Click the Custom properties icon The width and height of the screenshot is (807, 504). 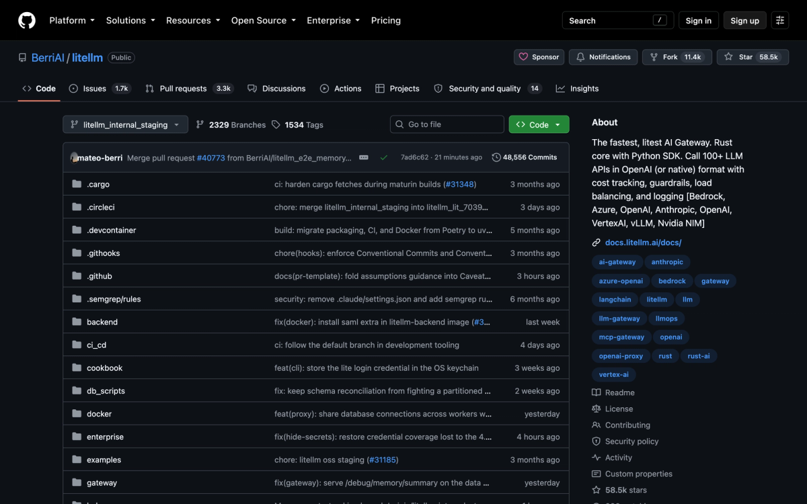pyautogui.click(x=597, y=474)
